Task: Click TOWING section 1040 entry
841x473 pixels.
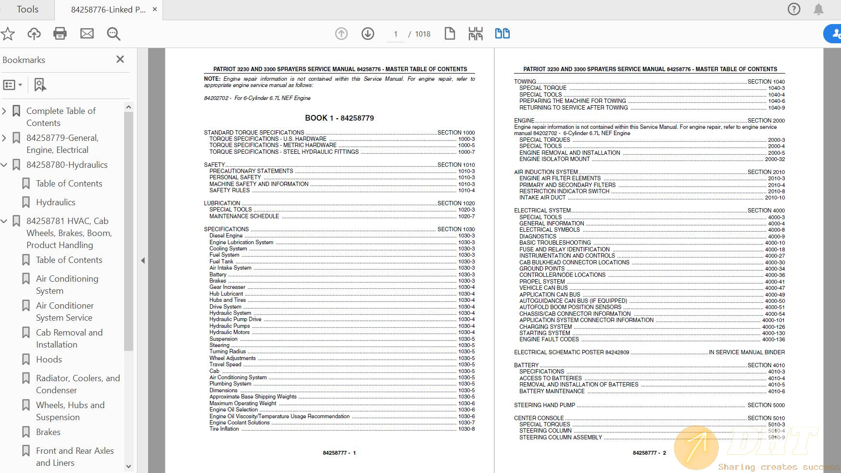Action: [649, 81]
